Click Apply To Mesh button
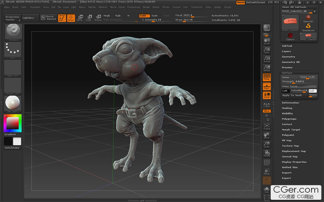The height and width of the screenshot is (202, 324). (x=295, y=95)
